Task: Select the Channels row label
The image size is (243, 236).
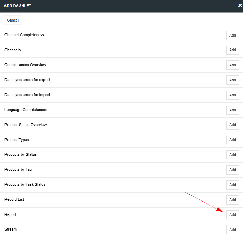Action: [x=13, y=50]
